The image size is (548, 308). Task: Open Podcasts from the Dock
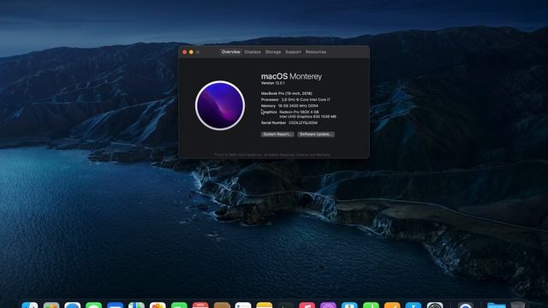pyautogui.click(x=328, y=305)
